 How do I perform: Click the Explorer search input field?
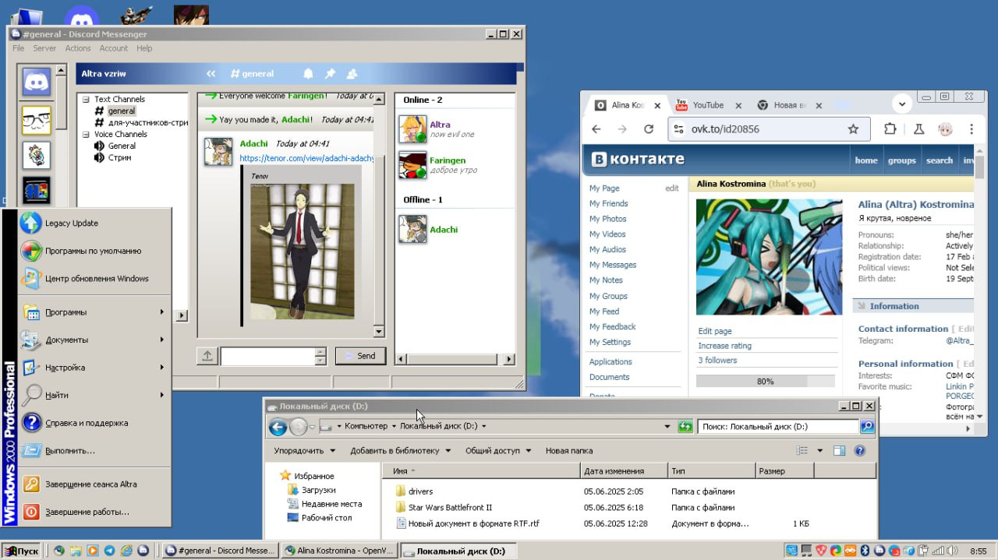tap(777, 427)
